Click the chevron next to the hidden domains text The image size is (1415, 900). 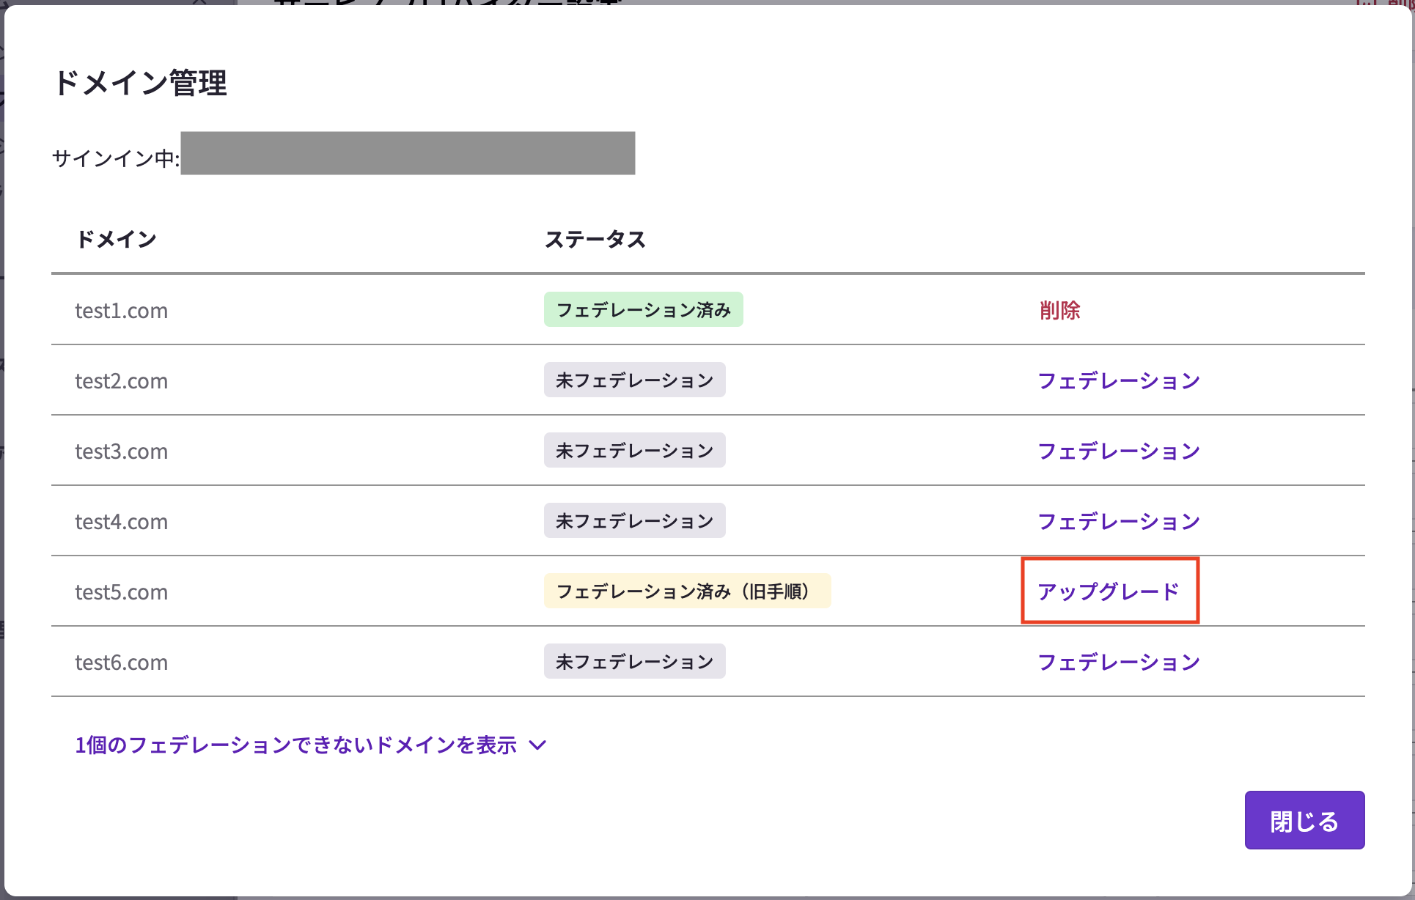pyautogui.click(x=539, y=745)
